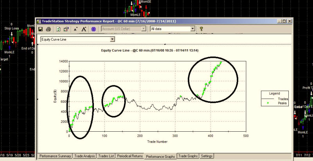Click the Save report floppy disk icon
Viewport: 313px width, 161px height.
(41, 29)
